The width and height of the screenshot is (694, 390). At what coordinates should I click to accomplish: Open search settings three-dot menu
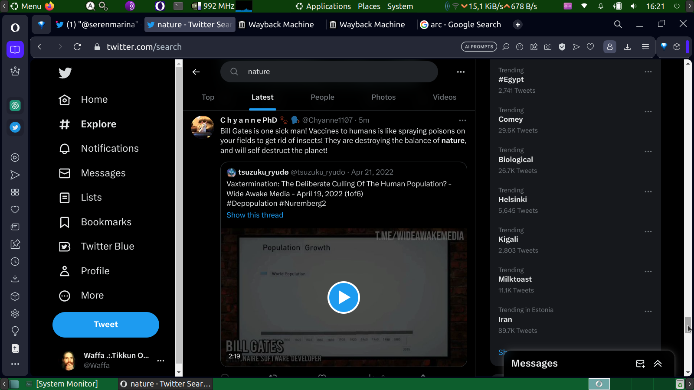point(461,72)
